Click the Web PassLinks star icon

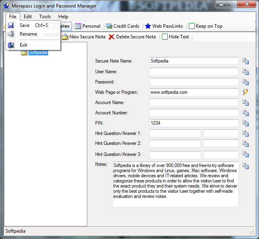click(148, 26)
